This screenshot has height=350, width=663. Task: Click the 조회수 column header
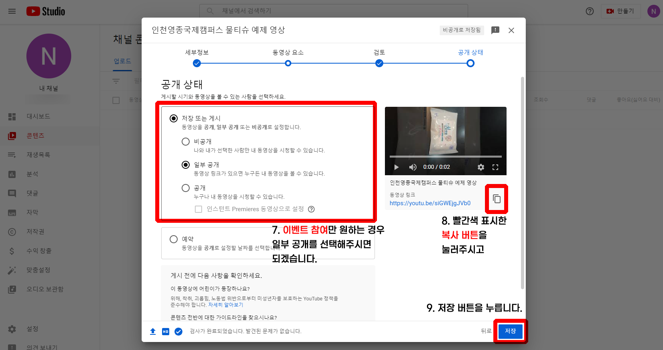(541, 100)
